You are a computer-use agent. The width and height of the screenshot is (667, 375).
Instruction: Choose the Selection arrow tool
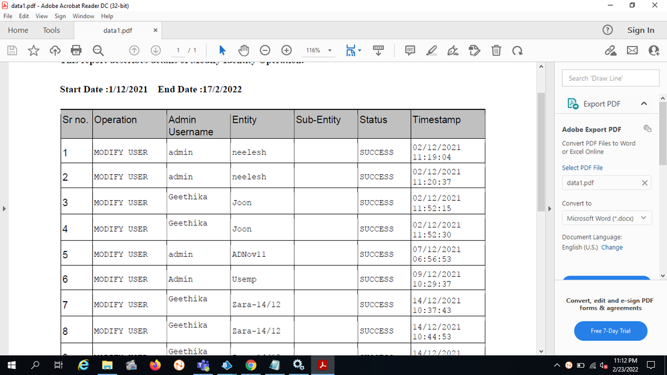point(222,51)
